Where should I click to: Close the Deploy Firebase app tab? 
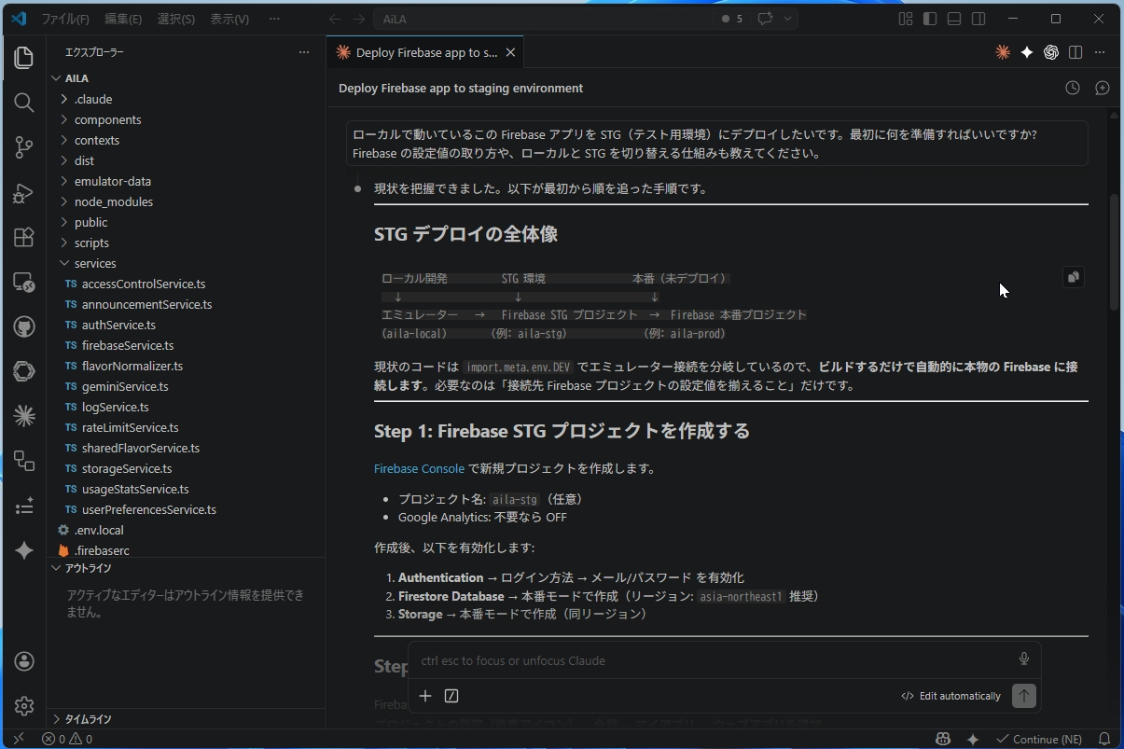point(510,52)
